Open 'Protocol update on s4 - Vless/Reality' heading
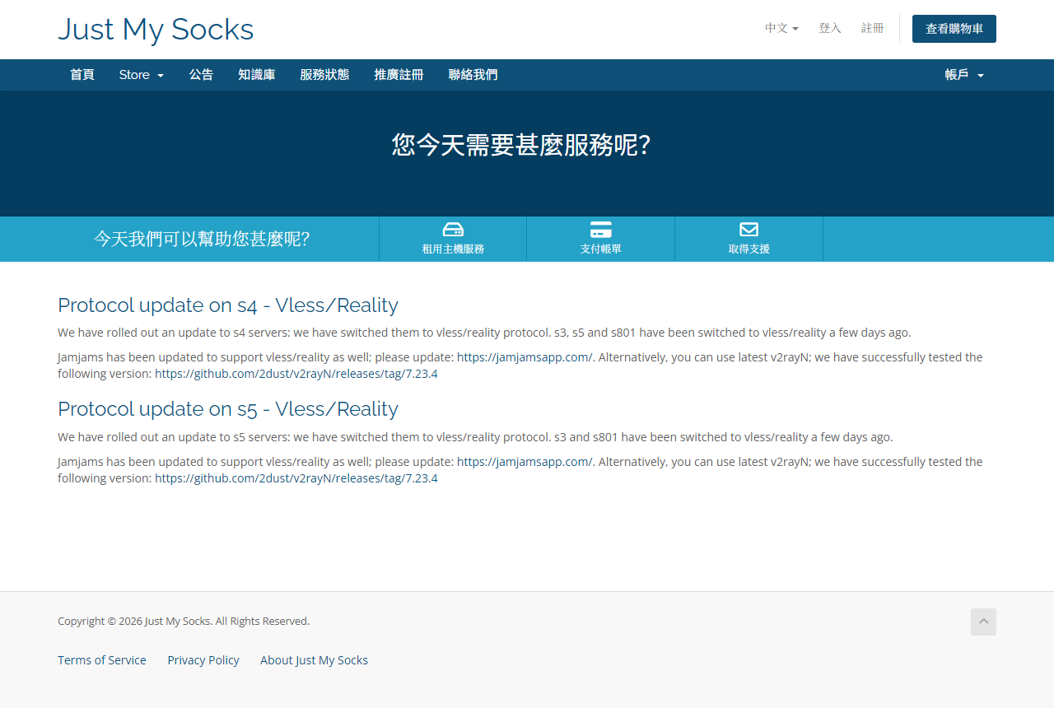The height and width of the screenshot is (708, 1054). point(228,305)
